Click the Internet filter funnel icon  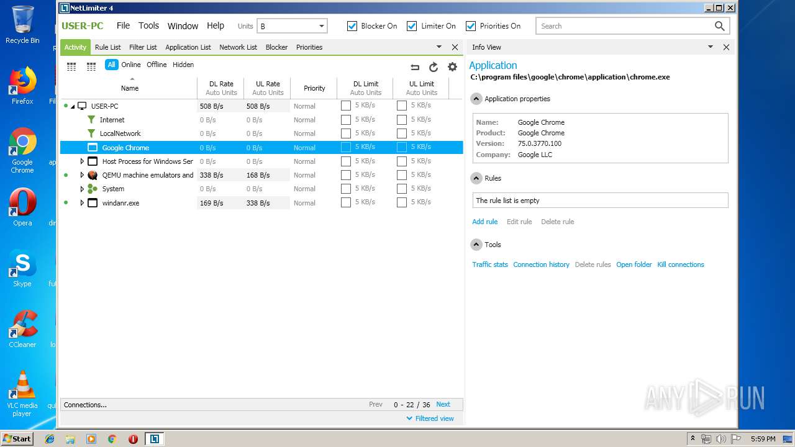91,120
